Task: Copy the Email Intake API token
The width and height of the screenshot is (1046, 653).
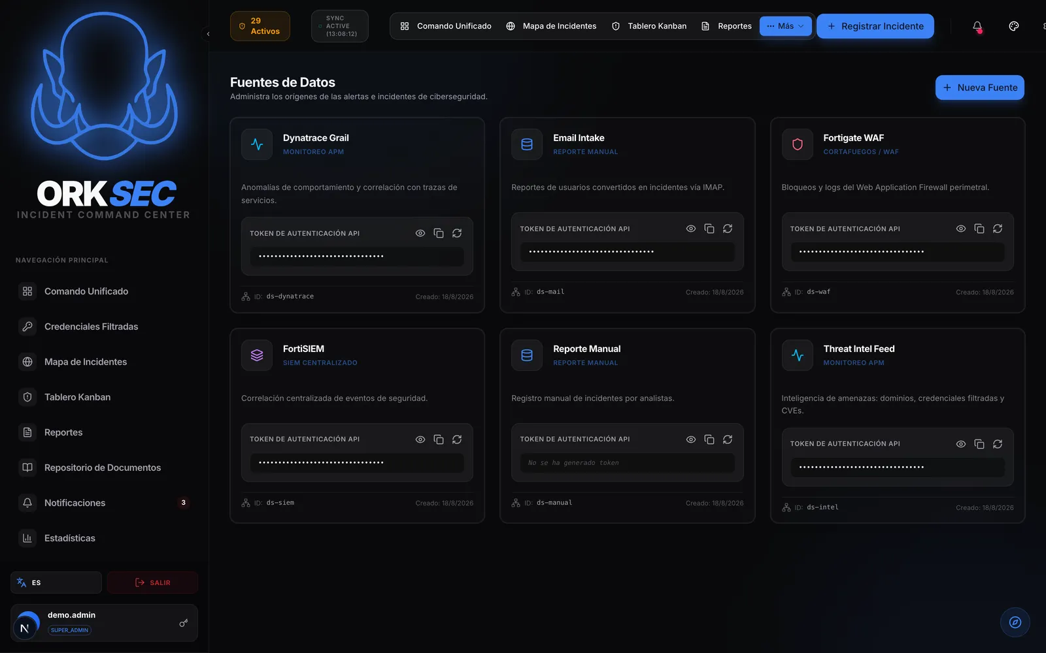Action: 709,229
